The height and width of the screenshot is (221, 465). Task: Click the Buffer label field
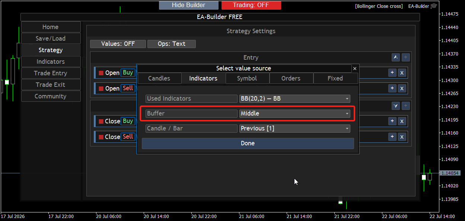point(191,114)
